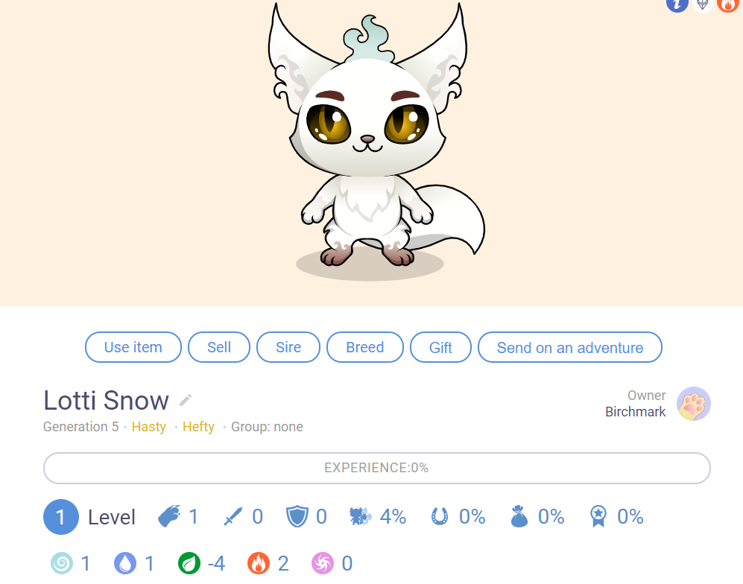Click the shield defense icon
Viewport: 743px width, 584px height.
tap(297, 516)
